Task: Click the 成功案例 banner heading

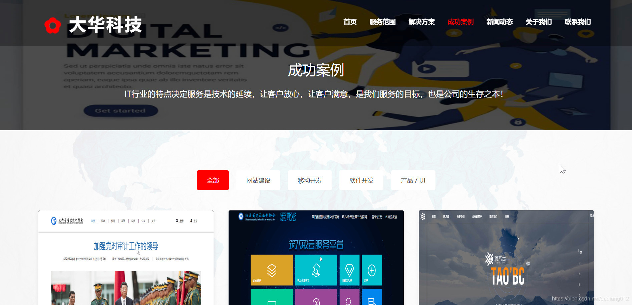Action: coord(316,70)
